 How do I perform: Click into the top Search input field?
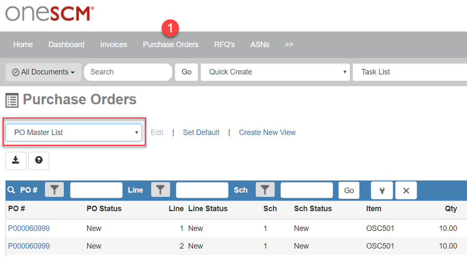pos(128,72)
